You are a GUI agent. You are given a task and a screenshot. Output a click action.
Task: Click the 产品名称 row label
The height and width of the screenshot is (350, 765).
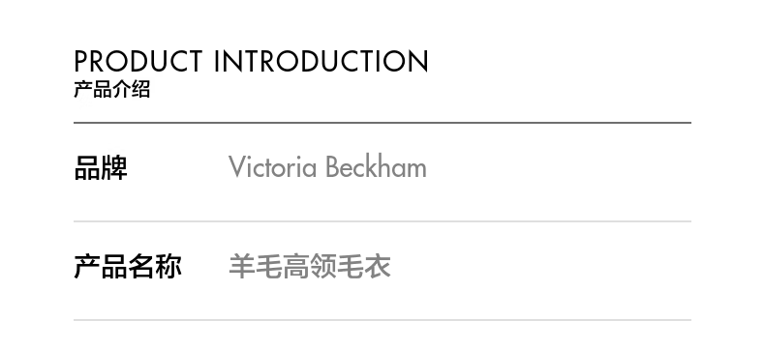coord(128,267)
